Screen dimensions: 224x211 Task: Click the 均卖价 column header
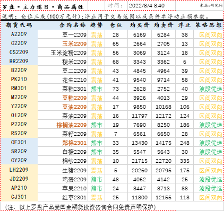(163, 25)
